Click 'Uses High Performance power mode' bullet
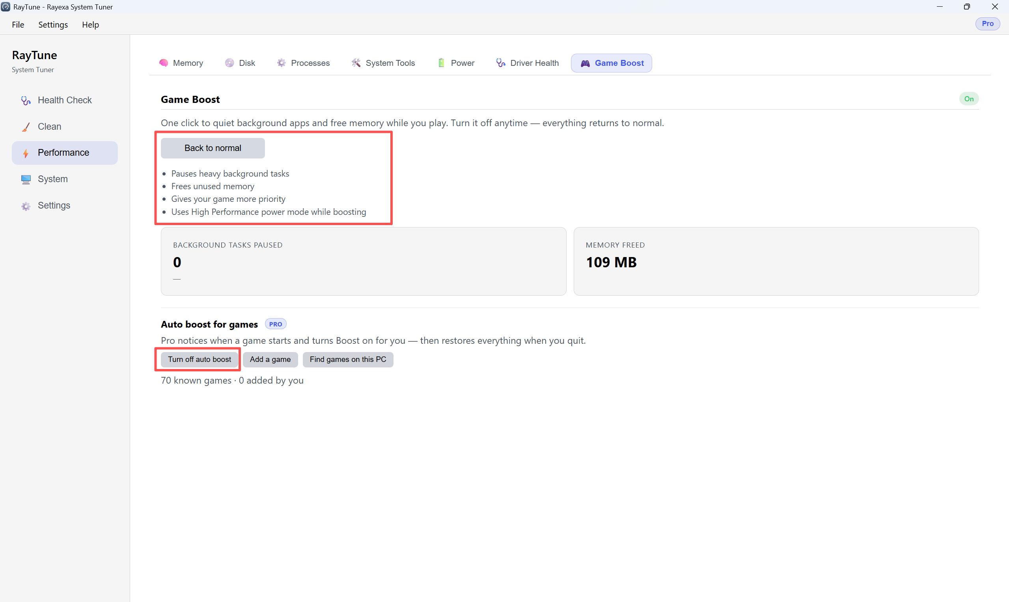 pyautogui.click(x=269, y=212)
